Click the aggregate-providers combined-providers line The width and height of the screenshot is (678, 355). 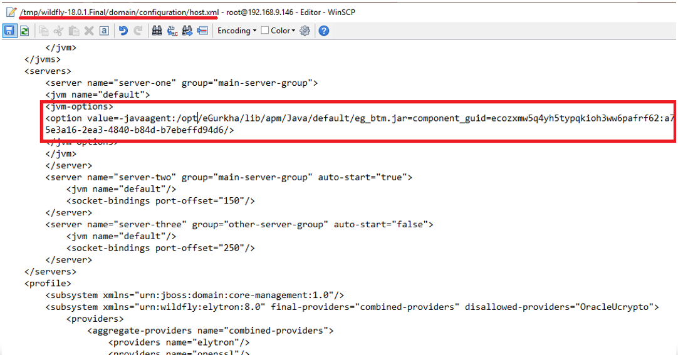[x=210, y=331]
